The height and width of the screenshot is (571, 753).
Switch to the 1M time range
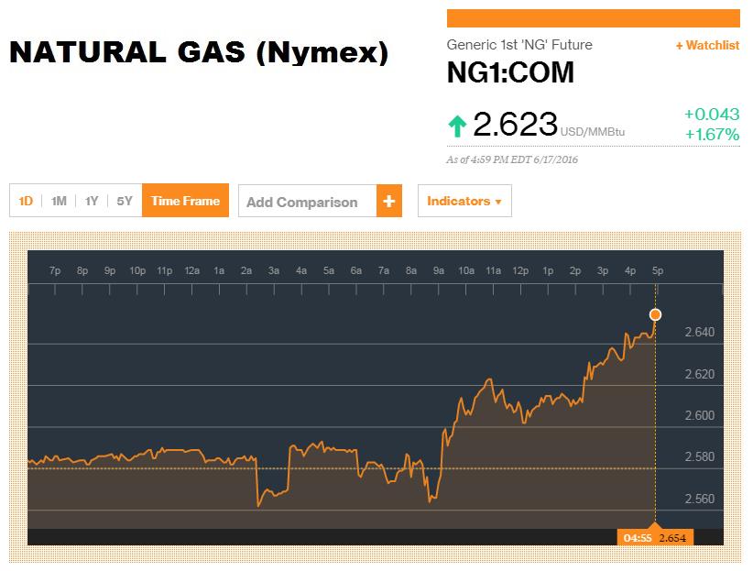(59, 201)
